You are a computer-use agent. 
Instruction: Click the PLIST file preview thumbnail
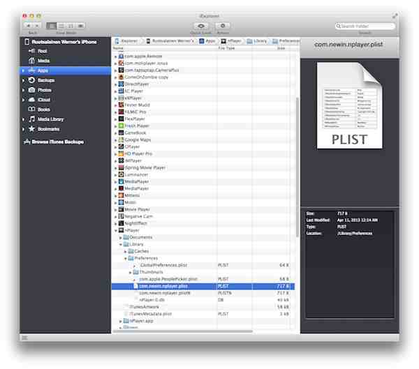(349, 105)
